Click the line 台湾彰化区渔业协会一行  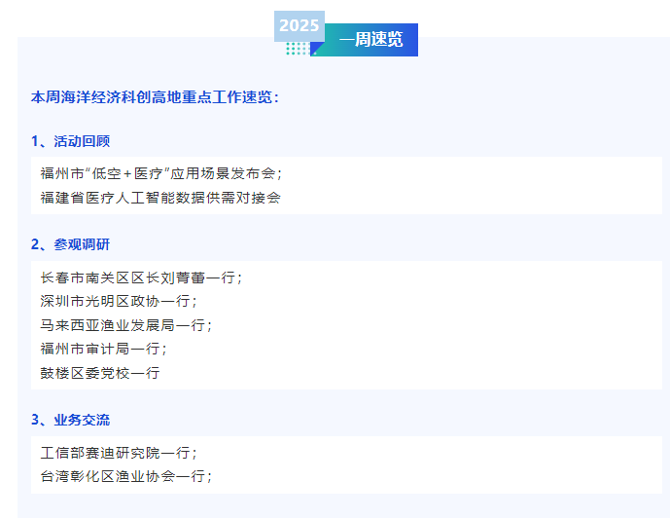click(126, 476)
